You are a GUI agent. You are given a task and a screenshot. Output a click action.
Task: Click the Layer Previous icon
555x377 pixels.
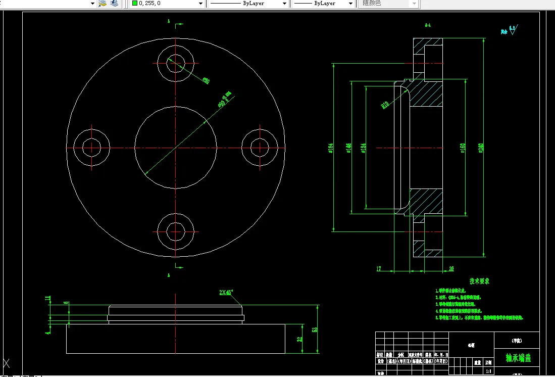114,3
